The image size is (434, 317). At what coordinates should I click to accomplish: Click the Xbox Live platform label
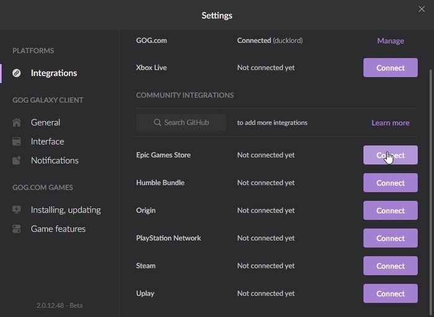tap(151, 68)
